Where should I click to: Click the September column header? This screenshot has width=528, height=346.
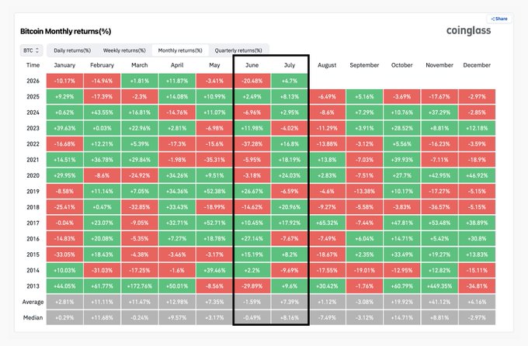tap(364, 65)
